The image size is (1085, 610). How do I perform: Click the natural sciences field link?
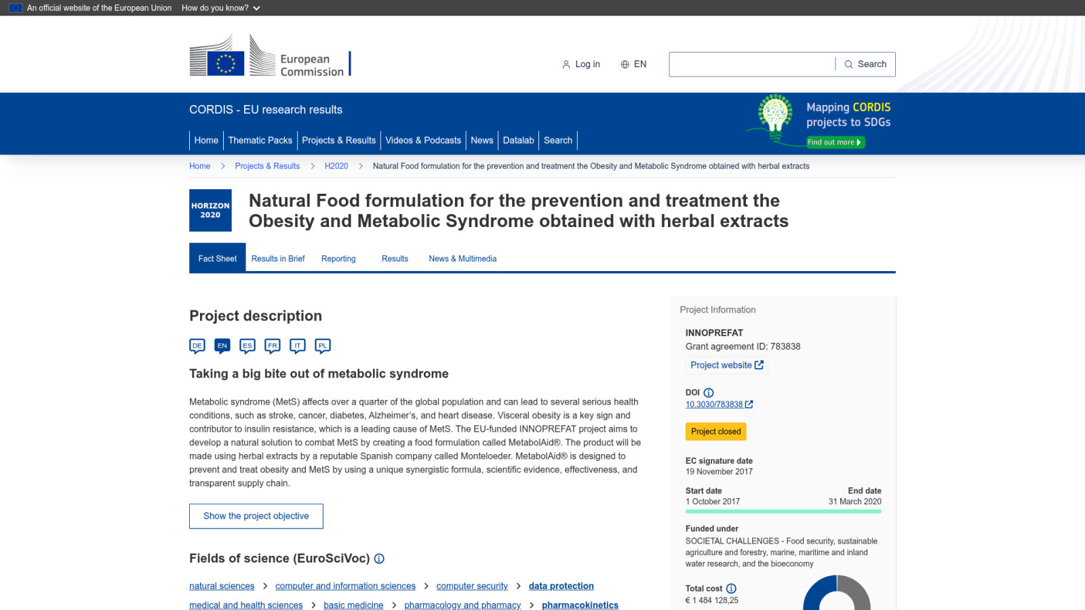[222, 586]
